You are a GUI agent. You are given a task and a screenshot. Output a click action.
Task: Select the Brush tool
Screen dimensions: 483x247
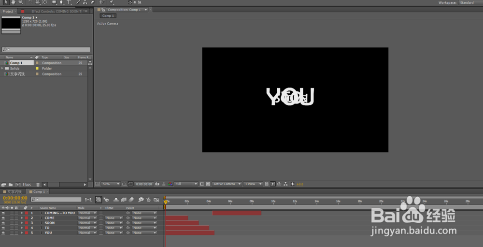78,2
